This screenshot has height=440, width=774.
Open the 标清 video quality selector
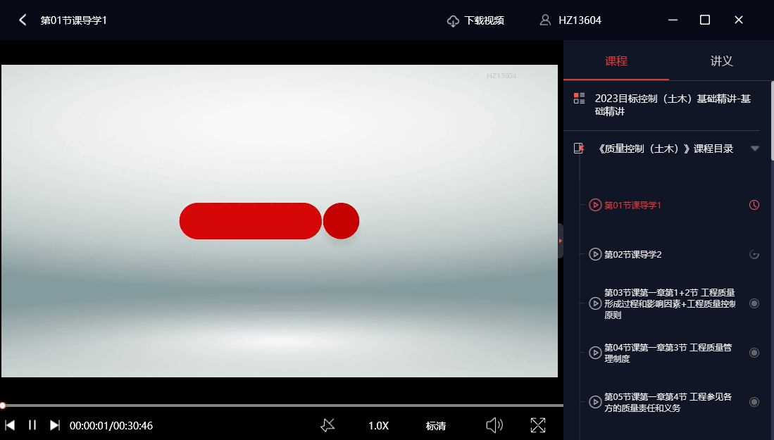435,426
